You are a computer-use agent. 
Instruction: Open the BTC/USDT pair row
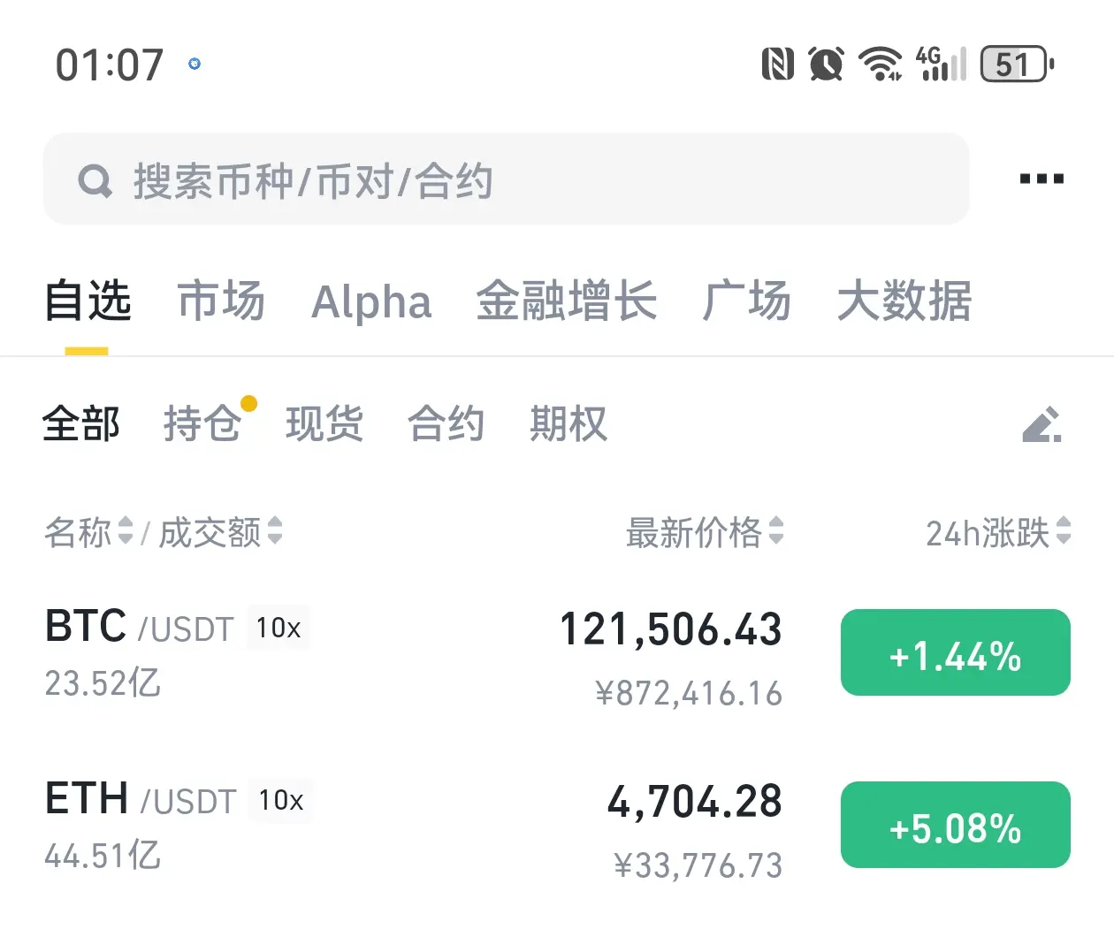click(557, 654)
